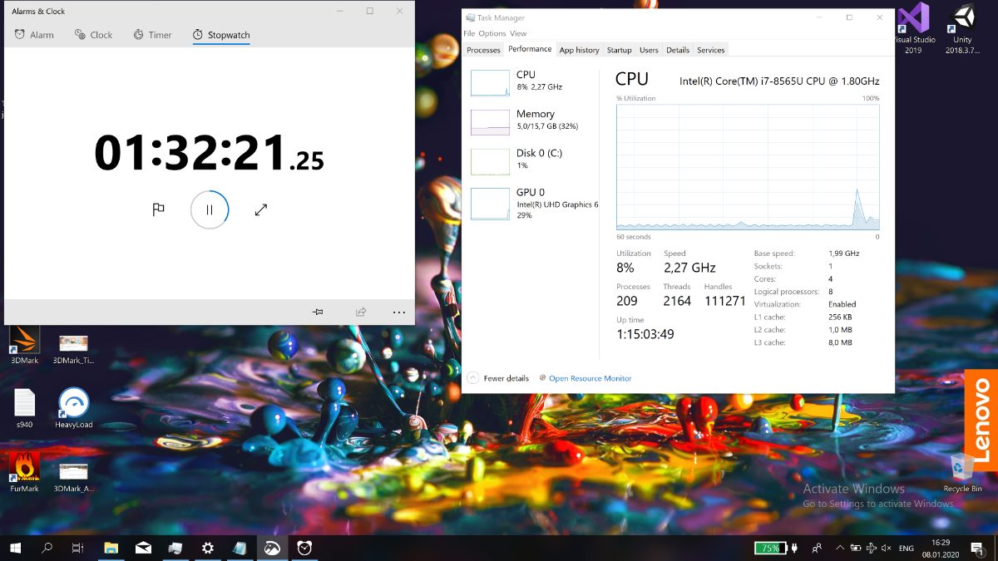The image size is (998, 561).
Task: Open the Task Manager Options menu
Action: [492, 33]
